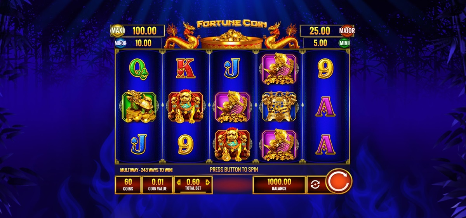Viewport: 466px width, 218px height.
Task: Increase total bet with right arrow
Action: 208,182
